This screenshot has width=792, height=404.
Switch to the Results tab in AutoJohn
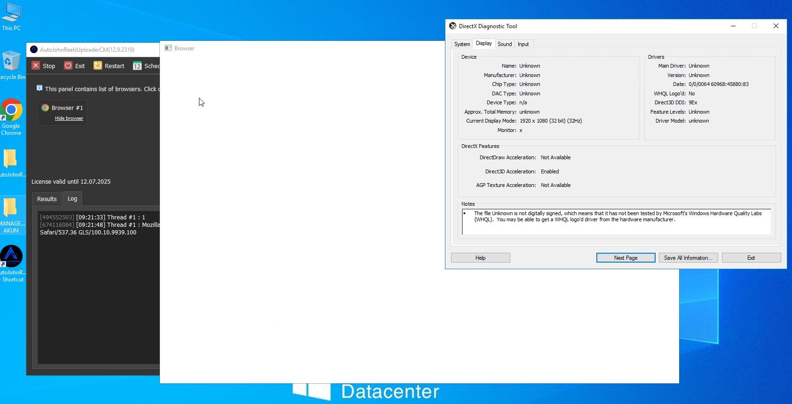pyautogui.click(x=47, y=199)
